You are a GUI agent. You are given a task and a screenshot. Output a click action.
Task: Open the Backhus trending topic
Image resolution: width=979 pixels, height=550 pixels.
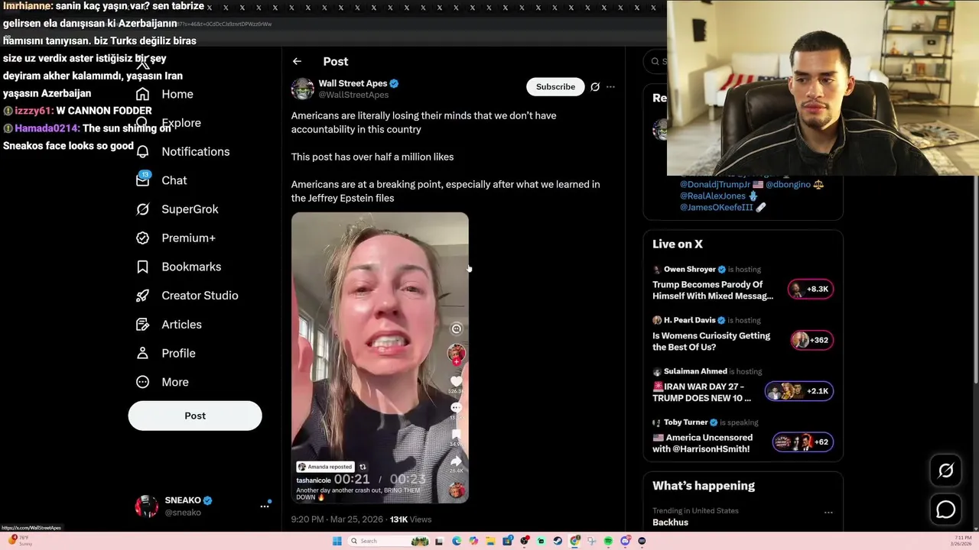click(x=671, y=522)
